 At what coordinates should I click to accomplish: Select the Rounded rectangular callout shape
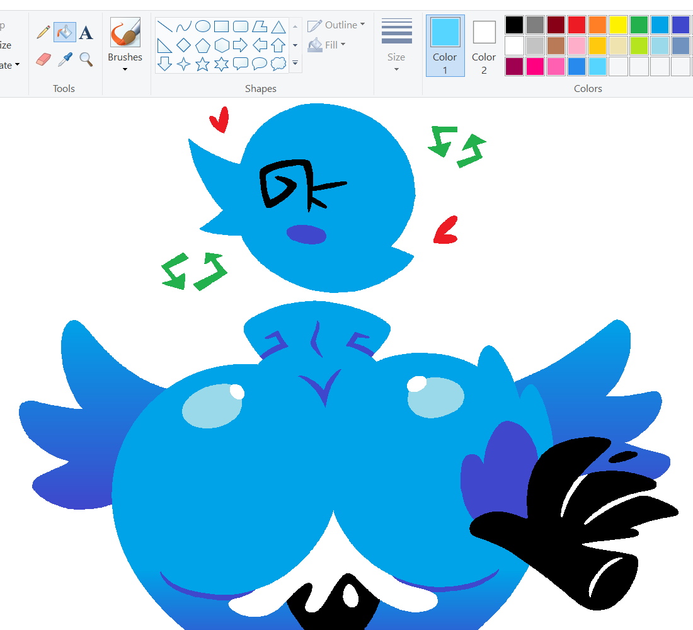[241, 64]
